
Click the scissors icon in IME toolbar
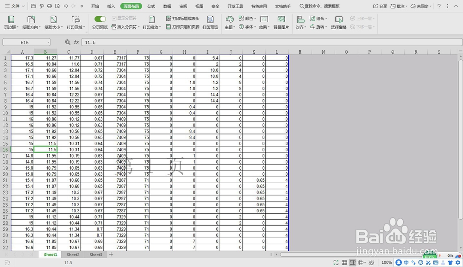point(428,262)
